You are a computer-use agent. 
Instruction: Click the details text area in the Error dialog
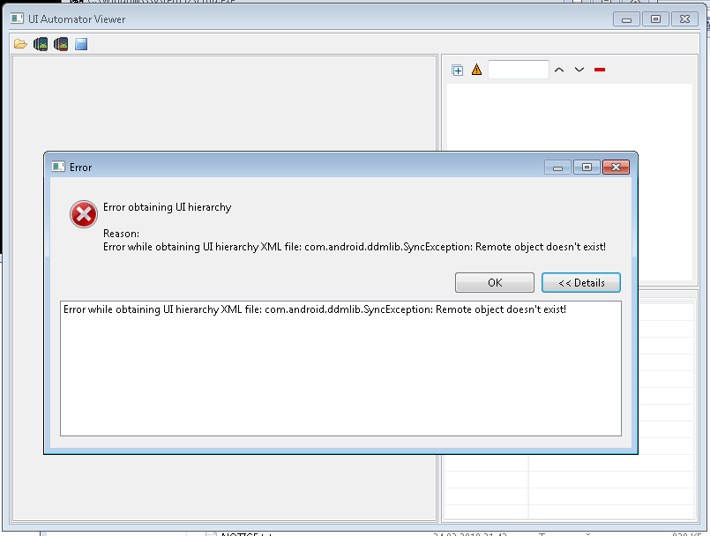[340, 368]
